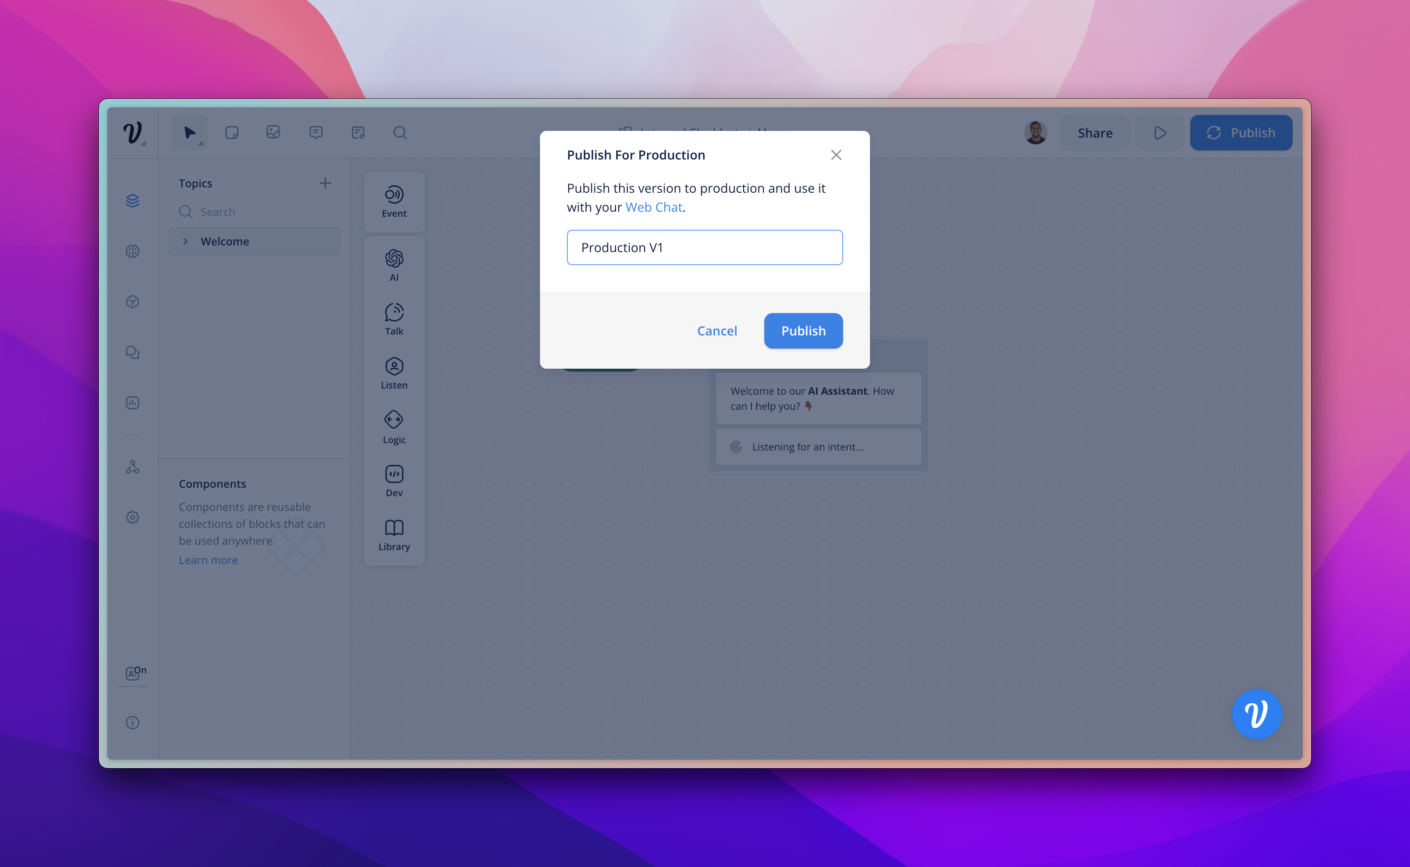Click the Event step icon
The height and width of the screenshot is (867, 1410).
(x=394, y=196)
